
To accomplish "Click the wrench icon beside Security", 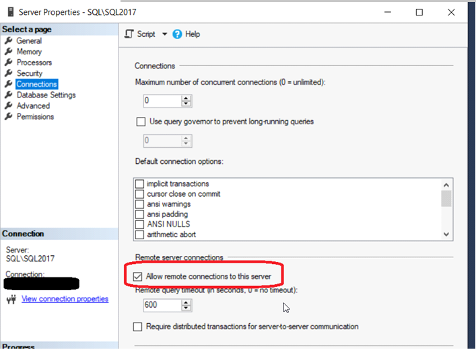I will (x=9, y=73).
